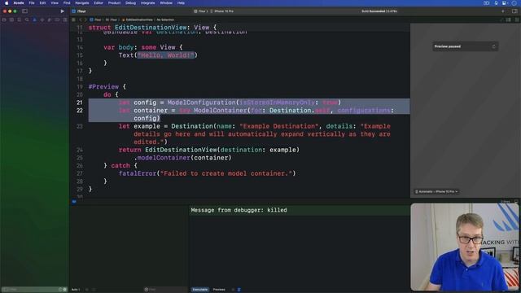Open the Navigate menu

[82, 3]
